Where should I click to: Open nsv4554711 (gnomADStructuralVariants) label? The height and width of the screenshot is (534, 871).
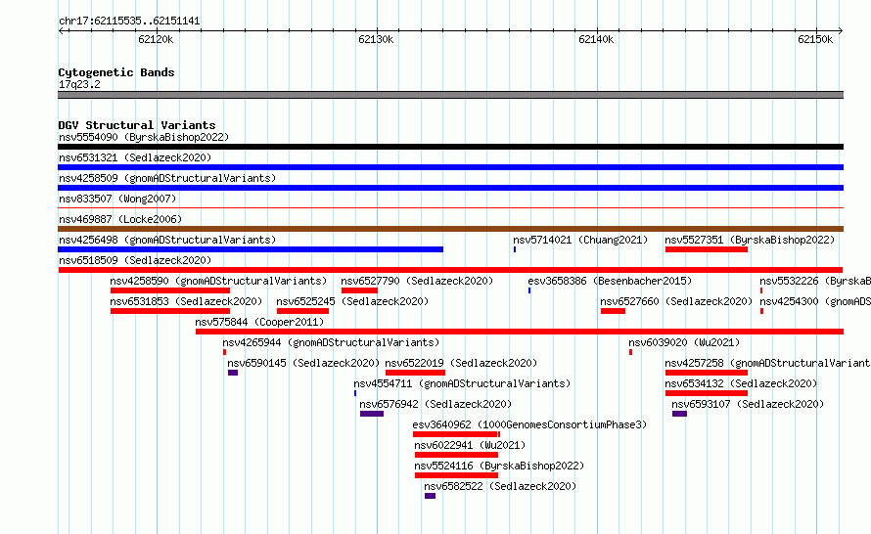click(462, 383)
